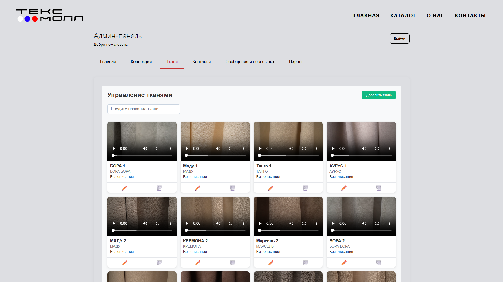
Task: Mute the АУРУС 1 video sound
Action: pyautogui.click(x=364, y=148)
